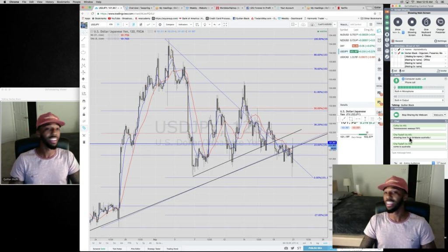This screenshot has width=448, height=252.
Task: Mute the green microphone in Audio section
Action: click(396, 81)
